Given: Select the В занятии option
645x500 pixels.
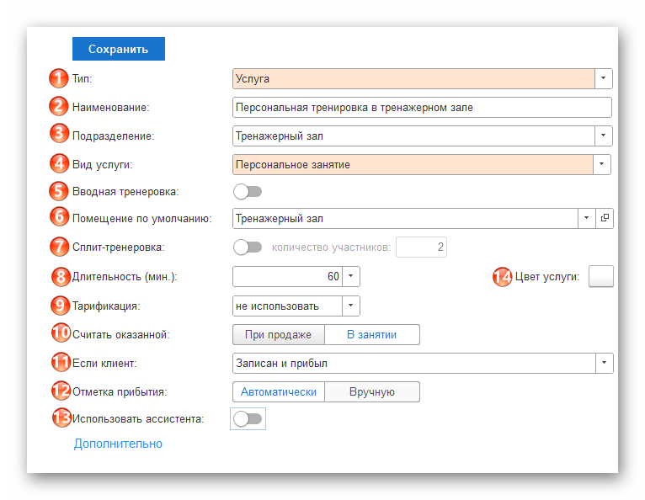Looking at the screenshot, I should pos(372,335).
